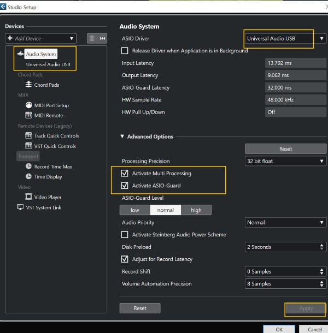This screenshot has width=328, height=333.
Task: Click the Input Latency value field
Action: pyautogui.click(x=296, y=63)
